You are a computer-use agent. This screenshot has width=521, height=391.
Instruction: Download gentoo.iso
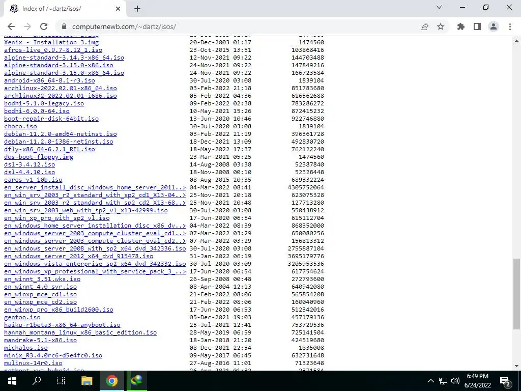point(22,317)
